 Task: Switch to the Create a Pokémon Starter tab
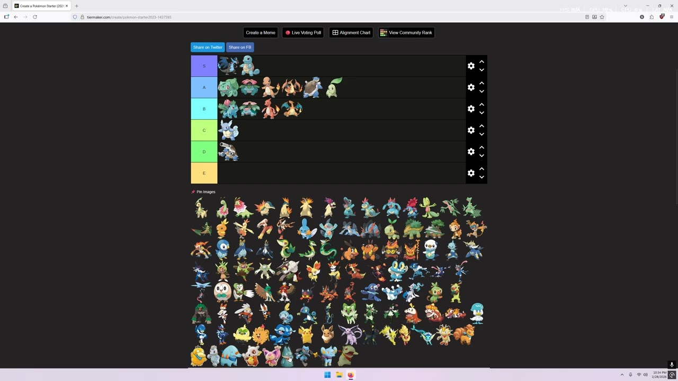pos(41,6)
